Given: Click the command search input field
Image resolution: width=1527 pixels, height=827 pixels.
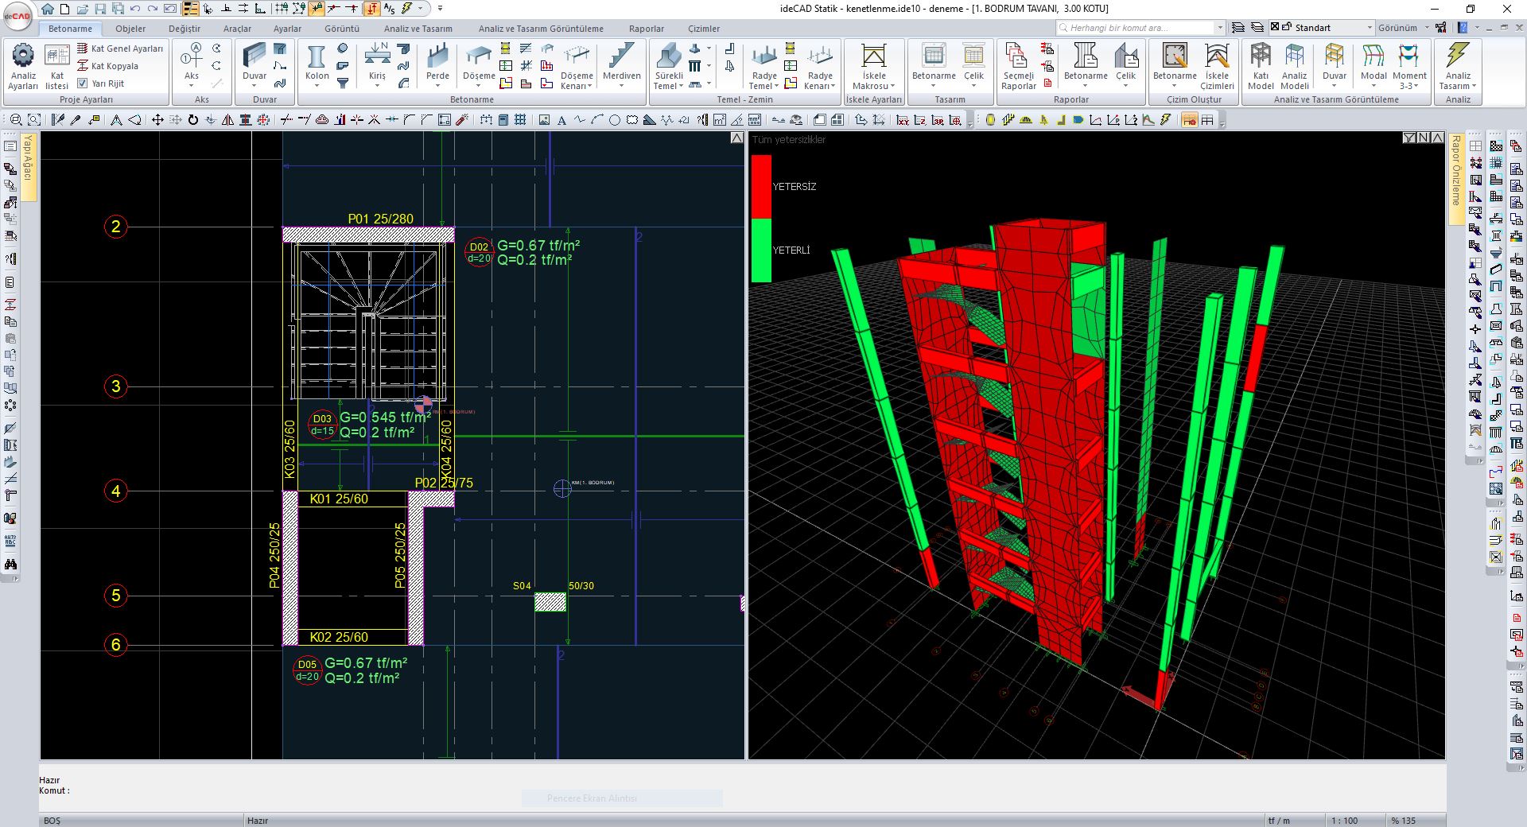Looking at the screenshot, I should pyautogui.click(x=1135, y=27).
